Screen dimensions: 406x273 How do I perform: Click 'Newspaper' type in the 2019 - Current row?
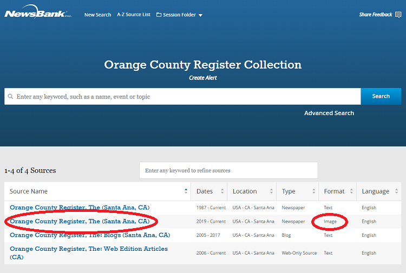[x=293, y=222]
